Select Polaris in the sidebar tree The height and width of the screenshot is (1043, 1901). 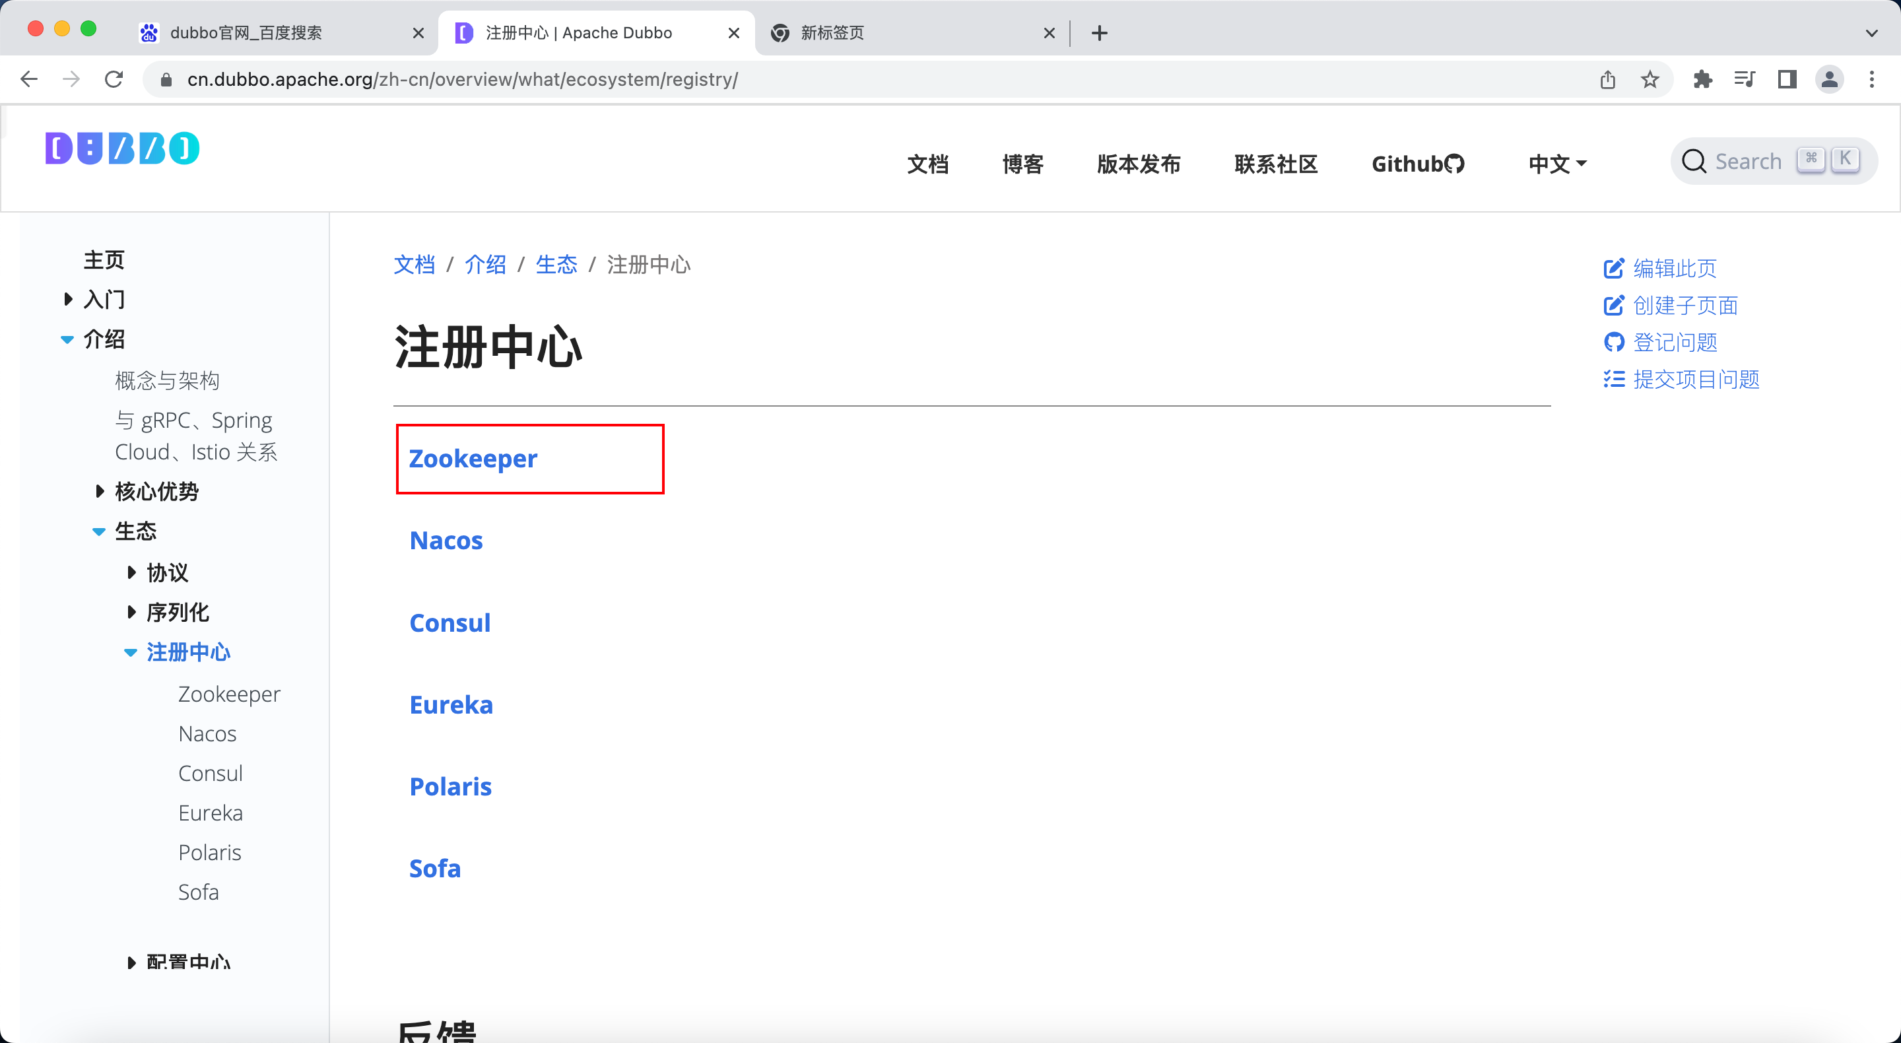coord(210,853)
